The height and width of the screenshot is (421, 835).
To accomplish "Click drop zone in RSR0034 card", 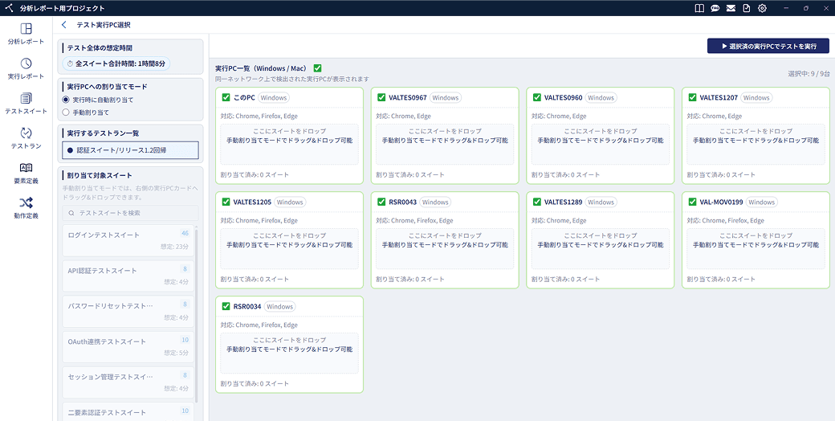I will [x=289, y=354].
